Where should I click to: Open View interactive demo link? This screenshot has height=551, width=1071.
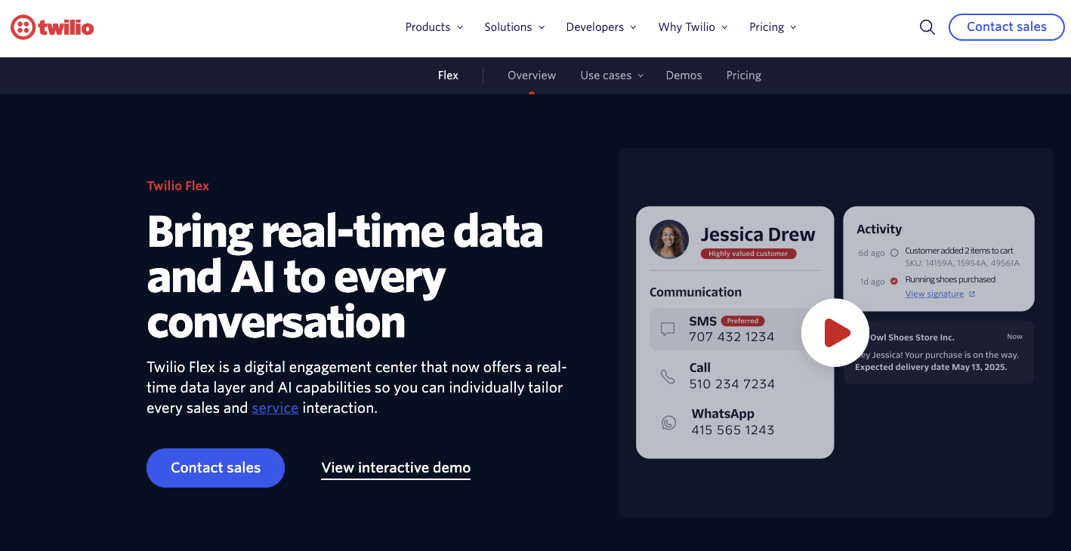click(396, 468)
